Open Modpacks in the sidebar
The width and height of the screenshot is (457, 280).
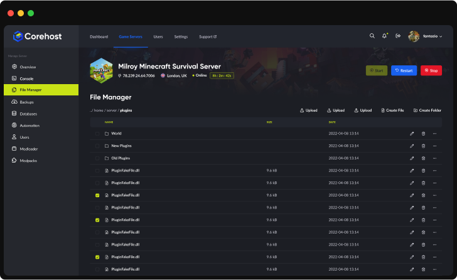coord(28,161)
